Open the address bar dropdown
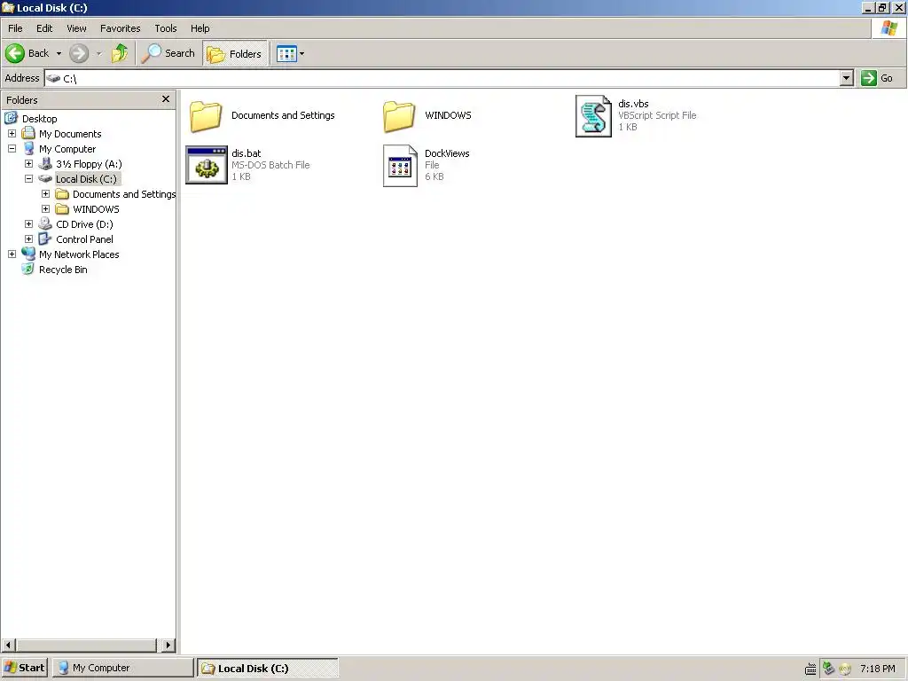The image size is (908, 681). tap(846, 78)
